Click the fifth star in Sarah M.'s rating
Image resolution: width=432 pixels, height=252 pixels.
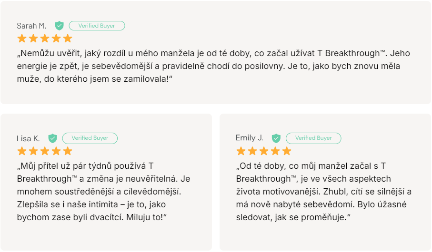click(x=68, y=39)
